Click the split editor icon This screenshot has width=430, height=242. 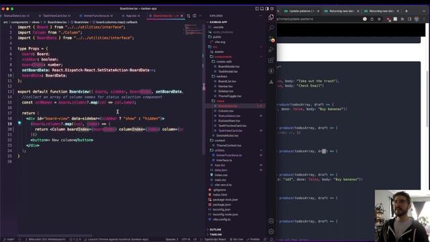click(194, 16)
